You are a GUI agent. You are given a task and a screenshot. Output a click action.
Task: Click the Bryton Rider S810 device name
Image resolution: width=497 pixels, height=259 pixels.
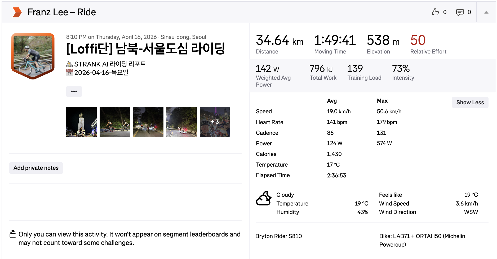[x=279, y=236]
